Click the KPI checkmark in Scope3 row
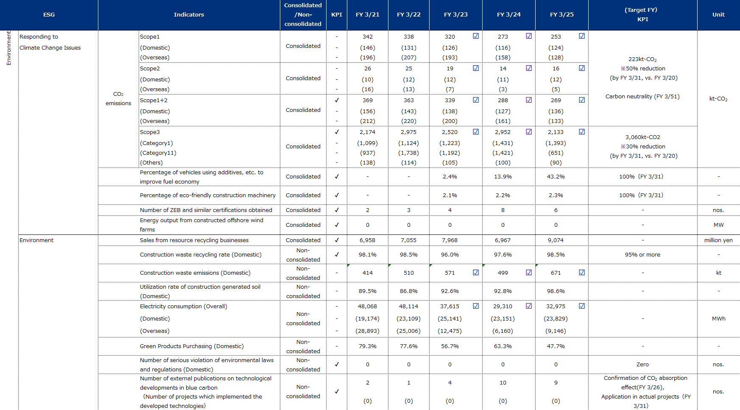Screen dimensions: 740x410 337,132
